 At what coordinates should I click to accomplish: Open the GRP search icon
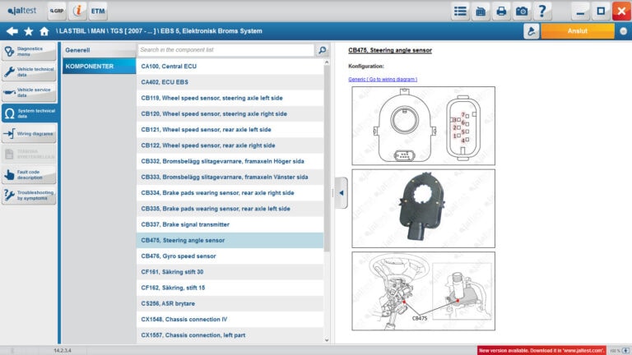[57, 11]
